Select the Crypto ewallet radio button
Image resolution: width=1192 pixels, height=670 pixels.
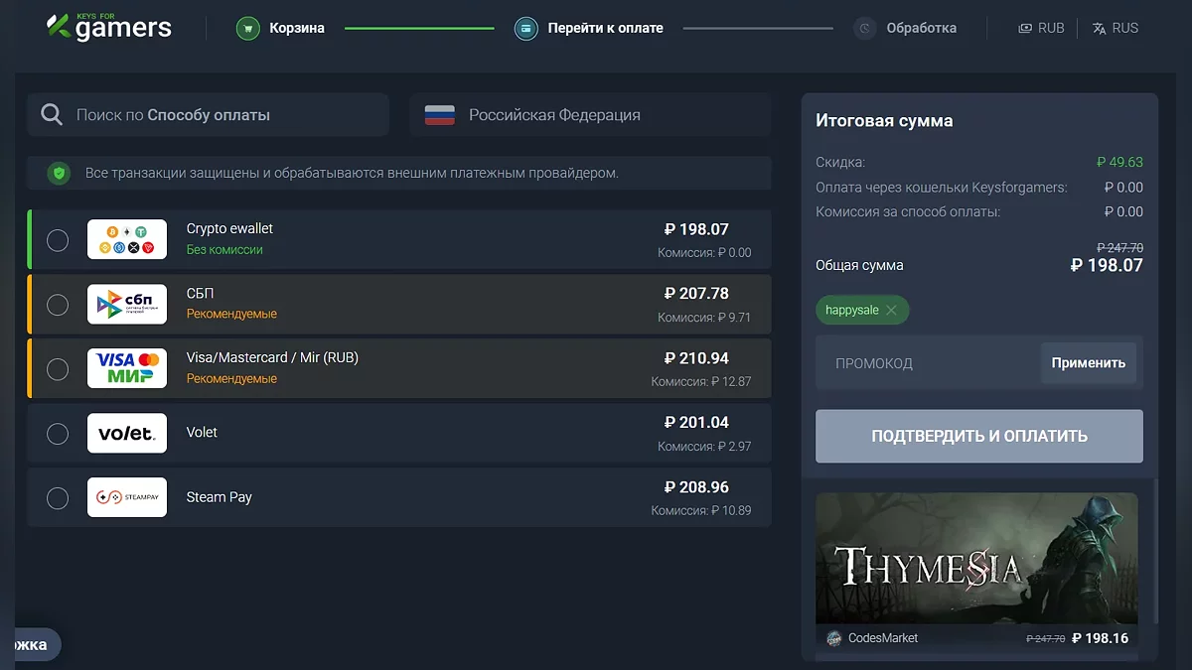tap(58, 240)
